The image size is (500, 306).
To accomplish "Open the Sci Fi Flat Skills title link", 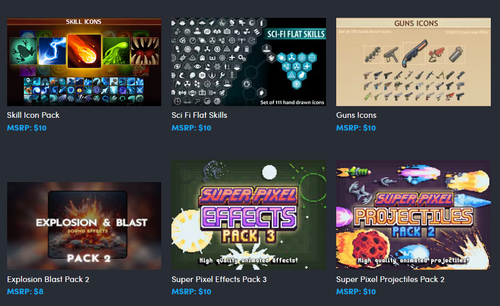I will pyautogui.click(x=199, y=115).
